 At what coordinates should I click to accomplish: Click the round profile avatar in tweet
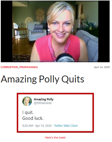pos(27,101)
